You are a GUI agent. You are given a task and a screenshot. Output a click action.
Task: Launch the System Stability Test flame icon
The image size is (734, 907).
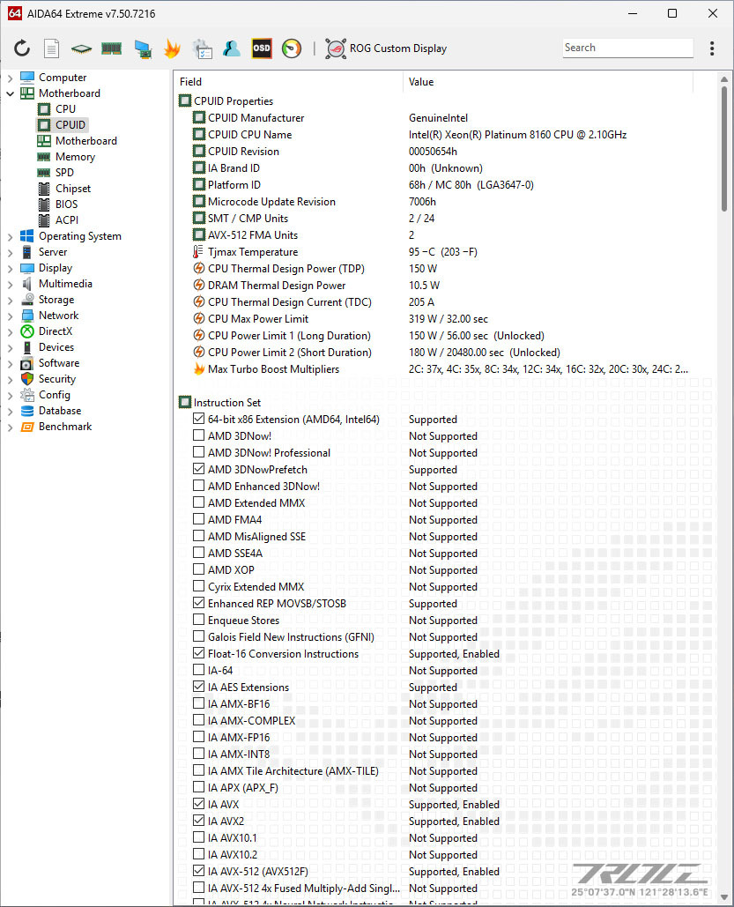point(172,48)
